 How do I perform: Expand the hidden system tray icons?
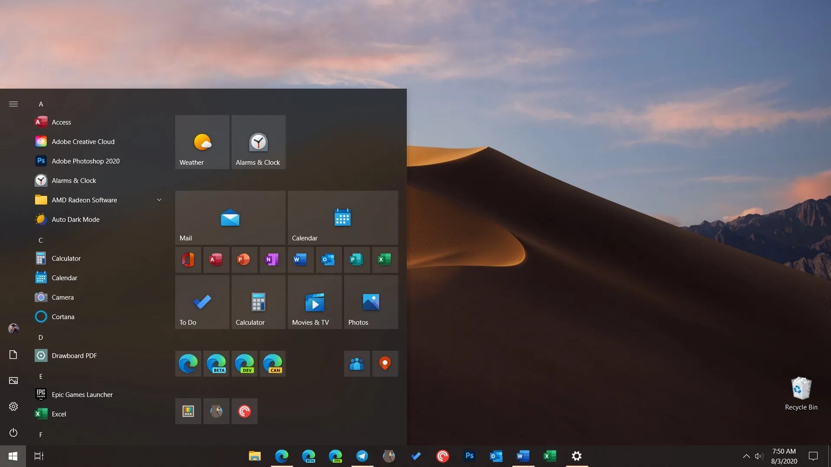pos(745,456)
